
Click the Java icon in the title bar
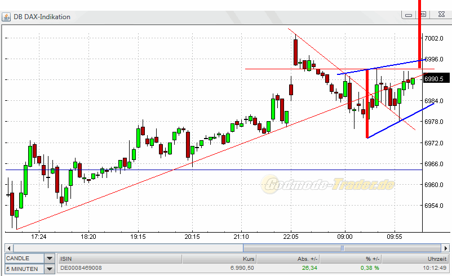[6, 17]
